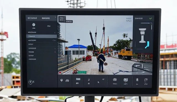Click the binoculars icon in bottom toolbar
Viewport: 177px width, 102px height.
coord(67,80)
